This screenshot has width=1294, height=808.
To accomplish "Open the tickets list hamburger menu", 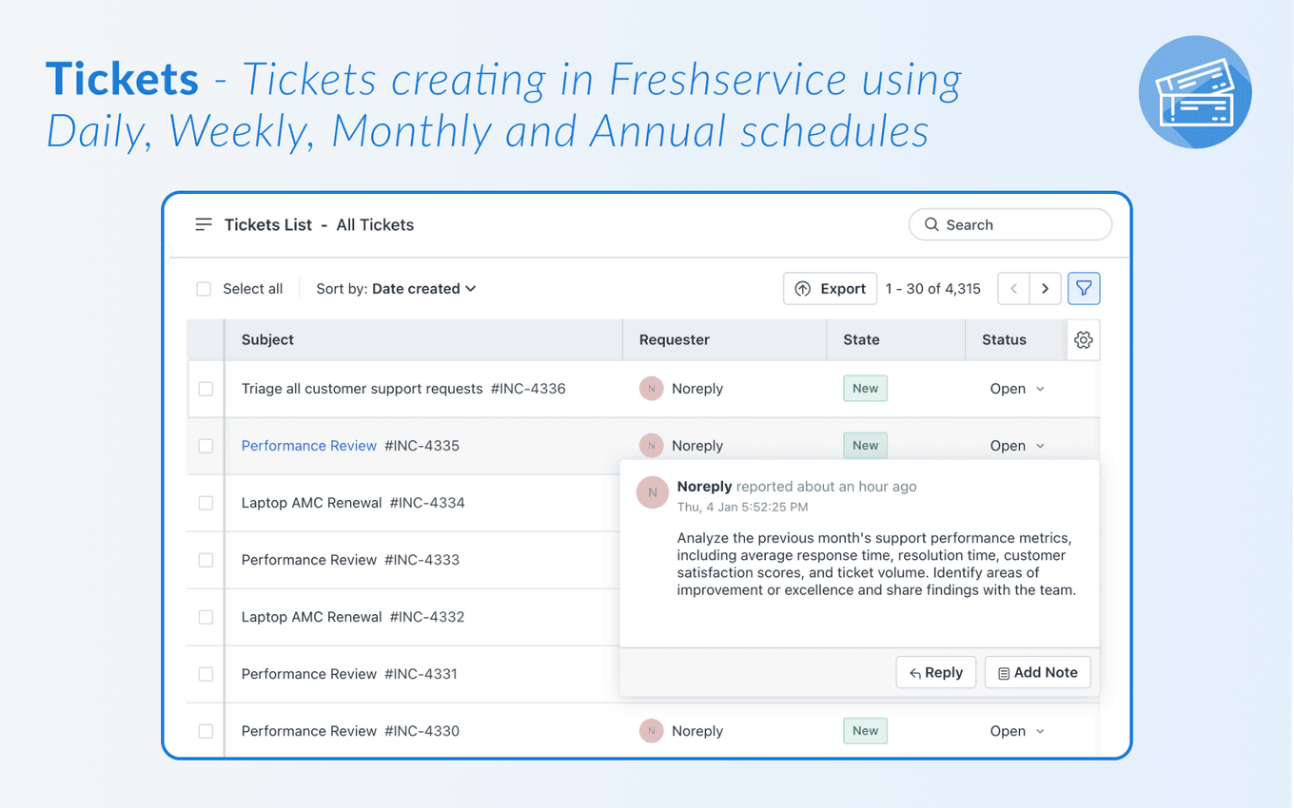I will (x=203, y=224).
